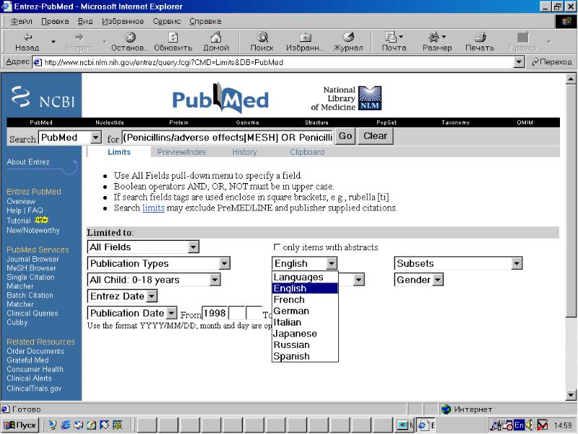
Task: Switch to the Clipboard tab
Action: [307, 152]
